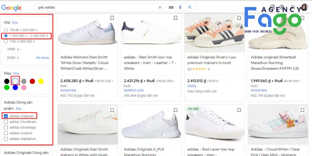Bookmark the Rod Laver low-top sneakers
Viewport: 312px width, 156px height.
click(x=239, y=110)
